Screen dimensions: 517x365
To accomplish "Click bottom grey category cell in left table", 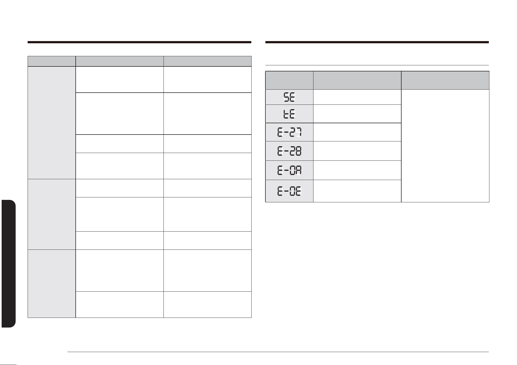I will (x=52, y=284).
